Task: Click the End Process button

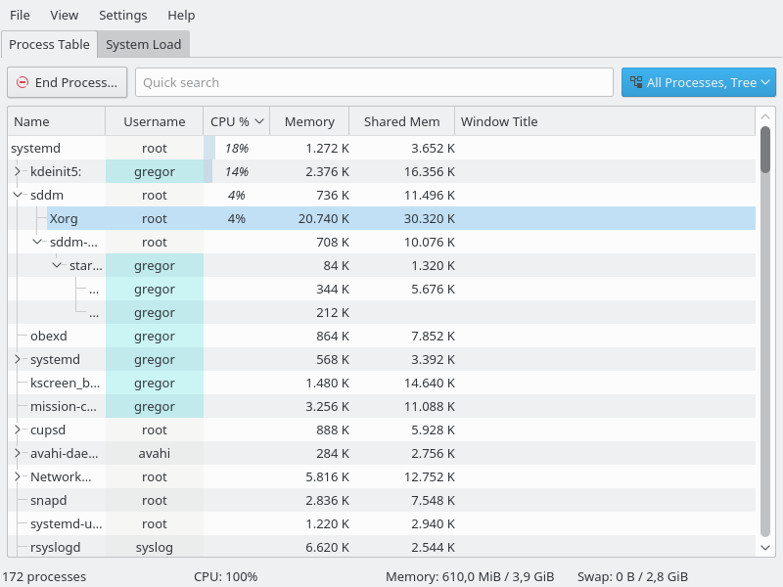Action: [68, 82]
